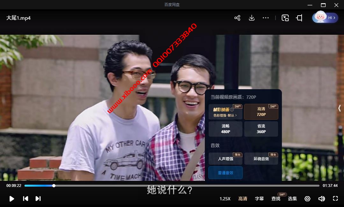
Task: Skip to the previous video
Action: pyautogui.click(x=25, y=199)
